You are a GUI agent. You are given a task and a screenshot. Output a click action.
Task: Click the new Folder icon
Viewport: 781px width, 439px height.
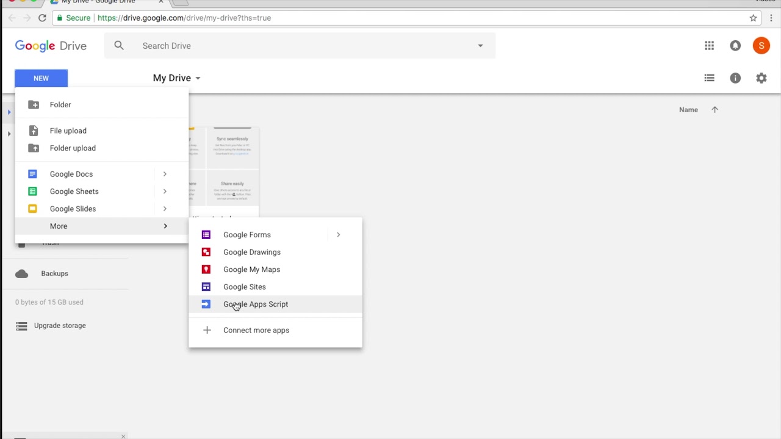click(x=34, y=105)
